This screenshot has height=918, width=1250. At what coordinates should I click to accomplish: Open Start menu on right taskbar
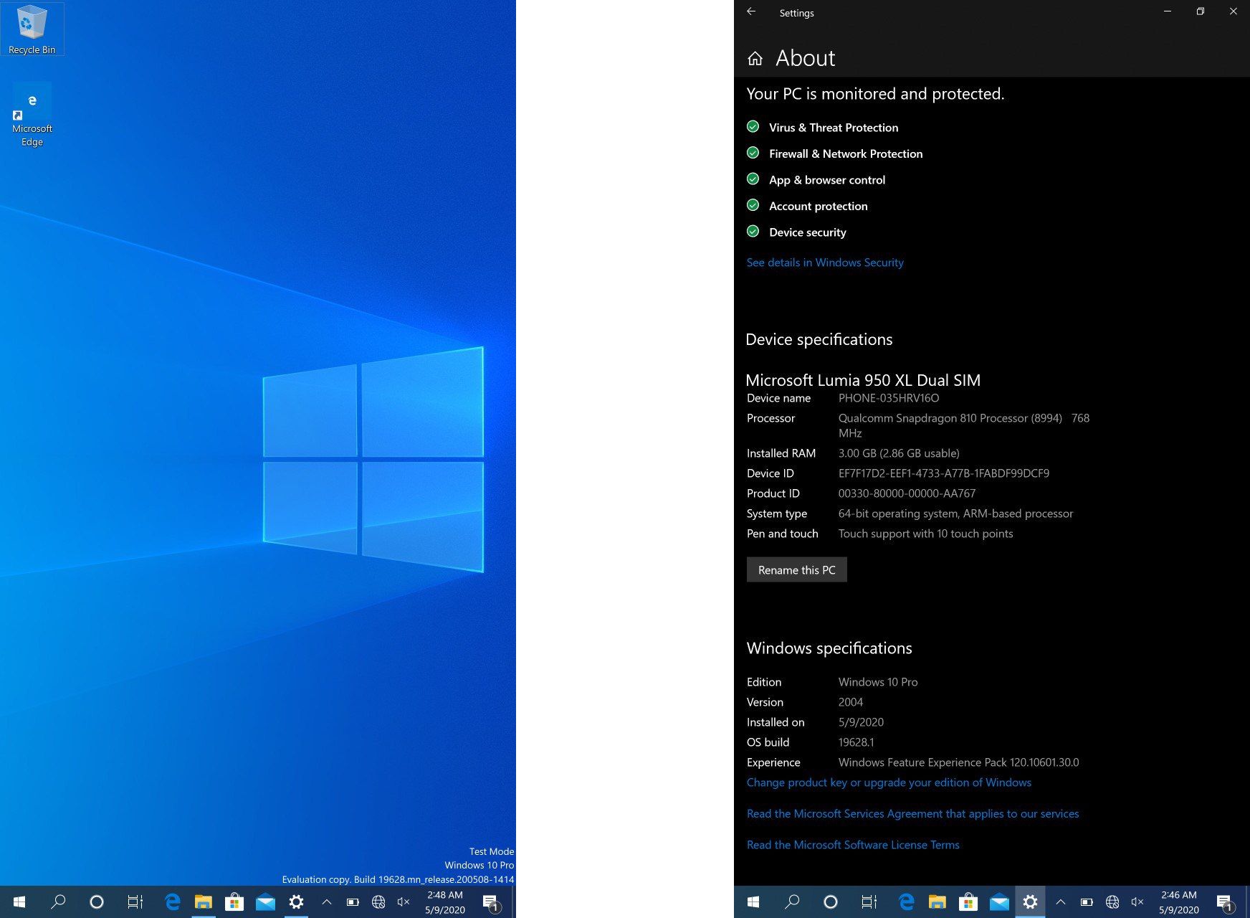pos(753,902)
